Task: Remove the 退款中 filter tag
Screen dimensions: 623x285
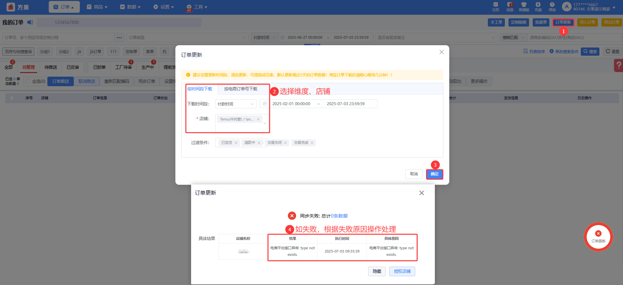Action: (259, 143)
